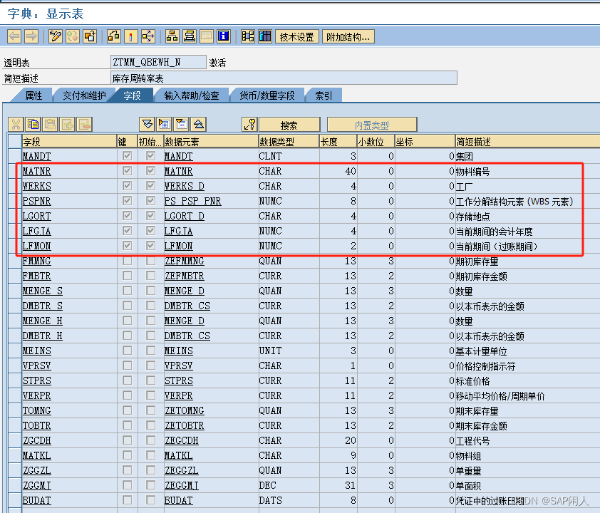
Task: Click the key fields icon beside Search
Action: click(250, 124)
